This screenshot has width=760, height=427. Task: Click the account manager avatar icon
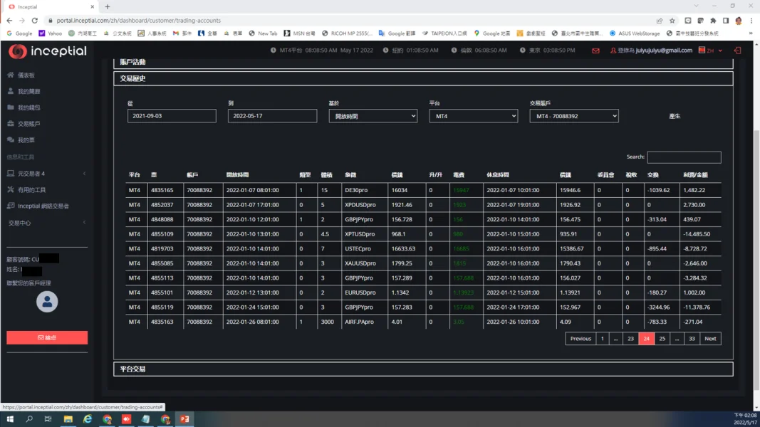click(x=47, y=302)
